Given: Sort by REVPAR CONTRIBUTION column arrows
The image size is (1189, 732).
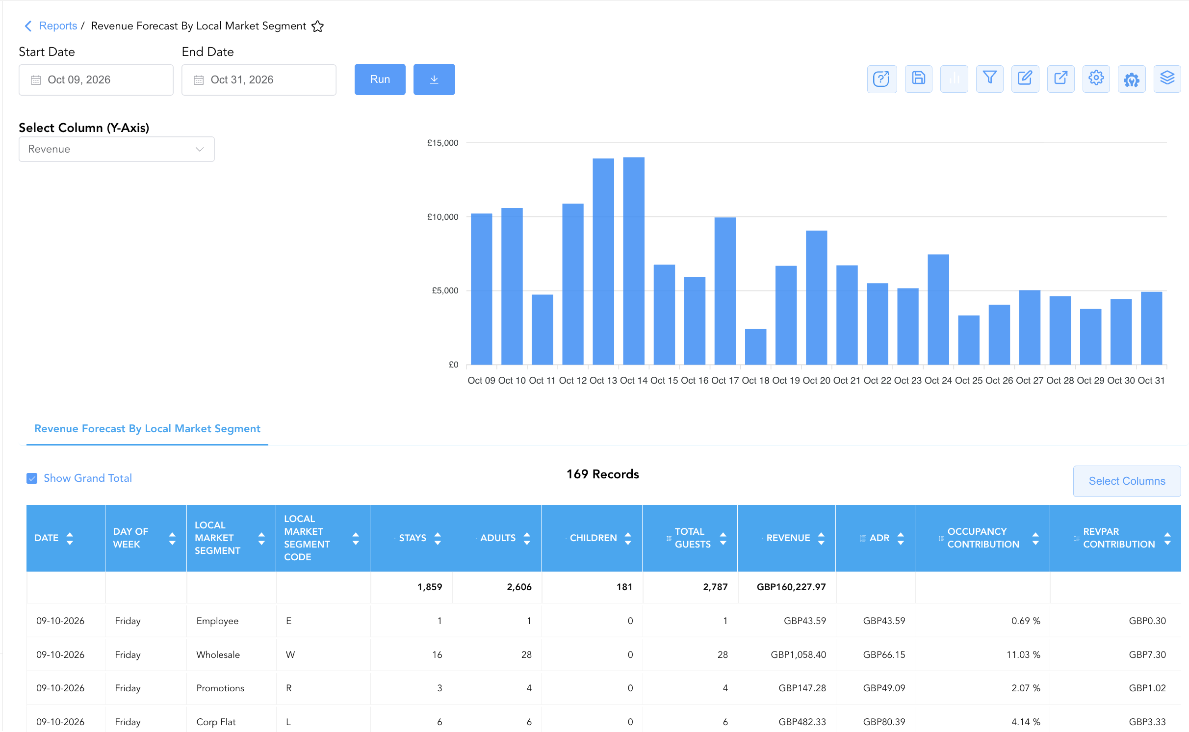Looking at the screenshot, I should (1167, 538).
